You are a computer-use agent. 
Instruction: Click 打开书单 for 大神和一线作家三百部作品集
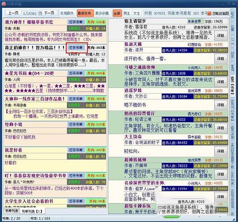[x=76, y=99]
